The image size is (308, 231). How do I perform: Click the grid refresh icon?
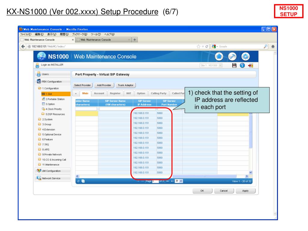(79, 181)
